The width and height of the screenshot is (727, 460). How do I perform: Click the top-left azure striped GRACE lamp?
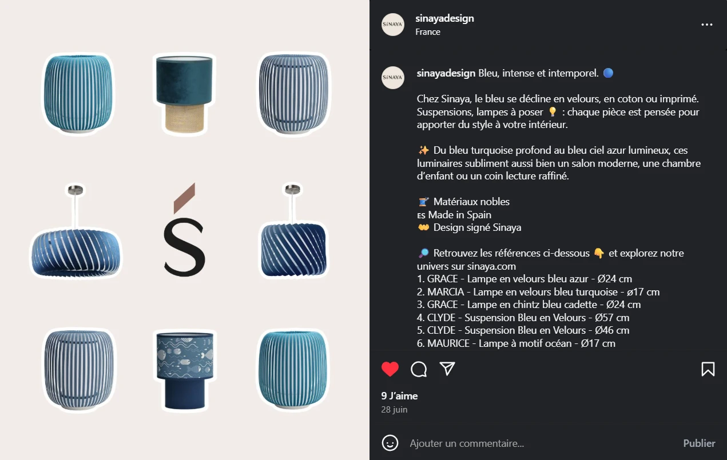78,94
